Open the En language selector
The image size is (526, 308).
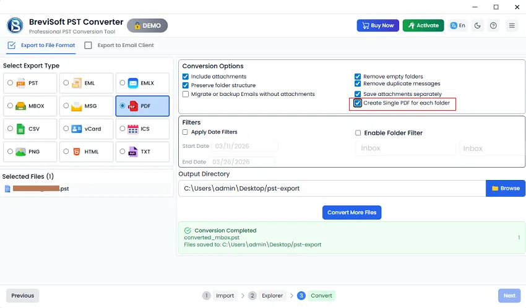coord(458,25)
